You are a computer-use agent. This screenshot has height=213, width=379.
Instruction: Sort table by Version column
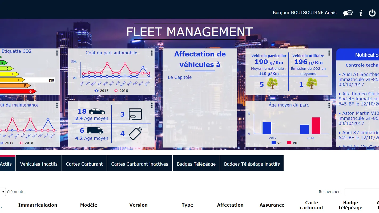click(138, 205)
